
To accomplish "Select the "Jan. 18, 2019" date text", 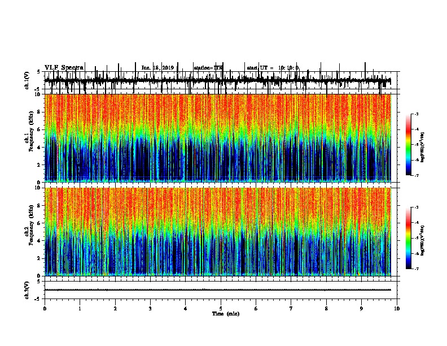I will pyautogui.click(x=157, y=68).
